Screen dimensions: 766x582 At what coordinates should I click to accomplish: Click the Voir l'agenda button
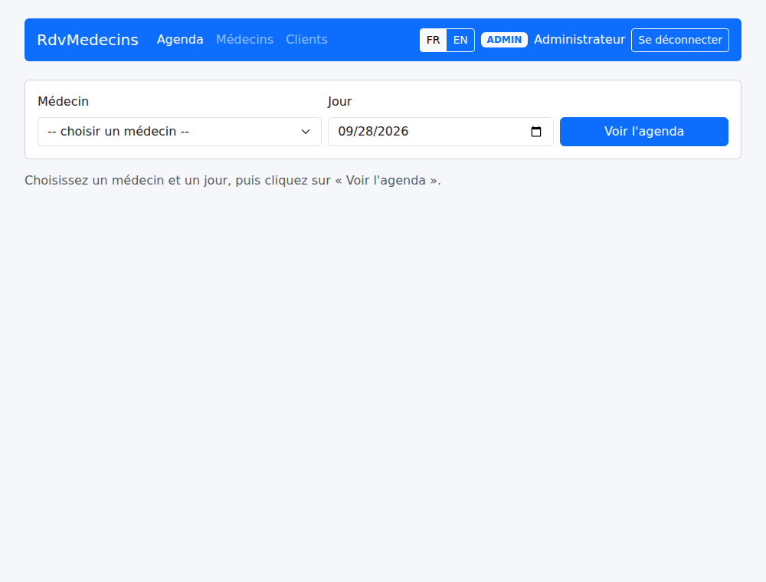click(644, 132)
